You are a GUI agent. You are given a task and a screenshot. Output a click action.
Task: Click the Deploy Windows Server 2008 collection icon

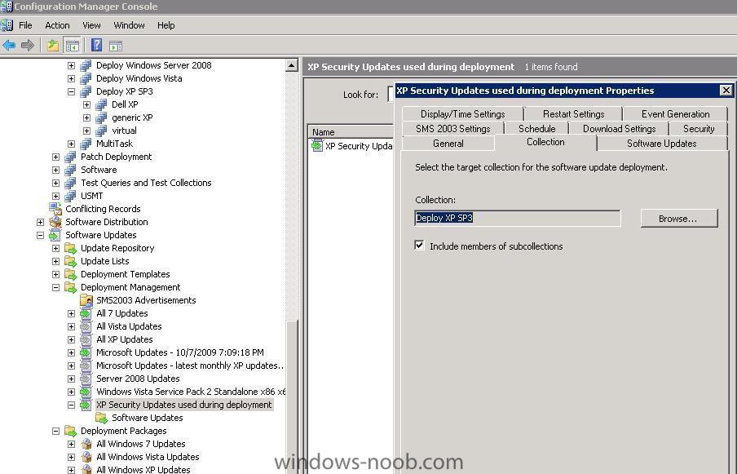point(86,65)
